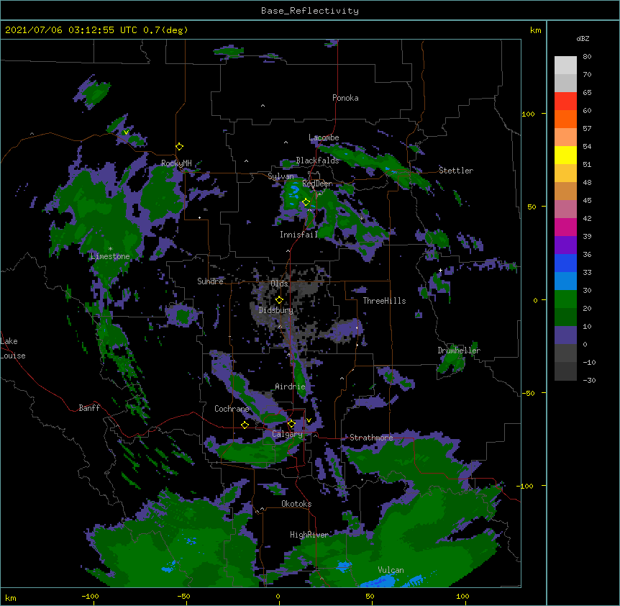
Task: Click the yellow diamond marker beside RedDeer
Action: coord(306,202)
